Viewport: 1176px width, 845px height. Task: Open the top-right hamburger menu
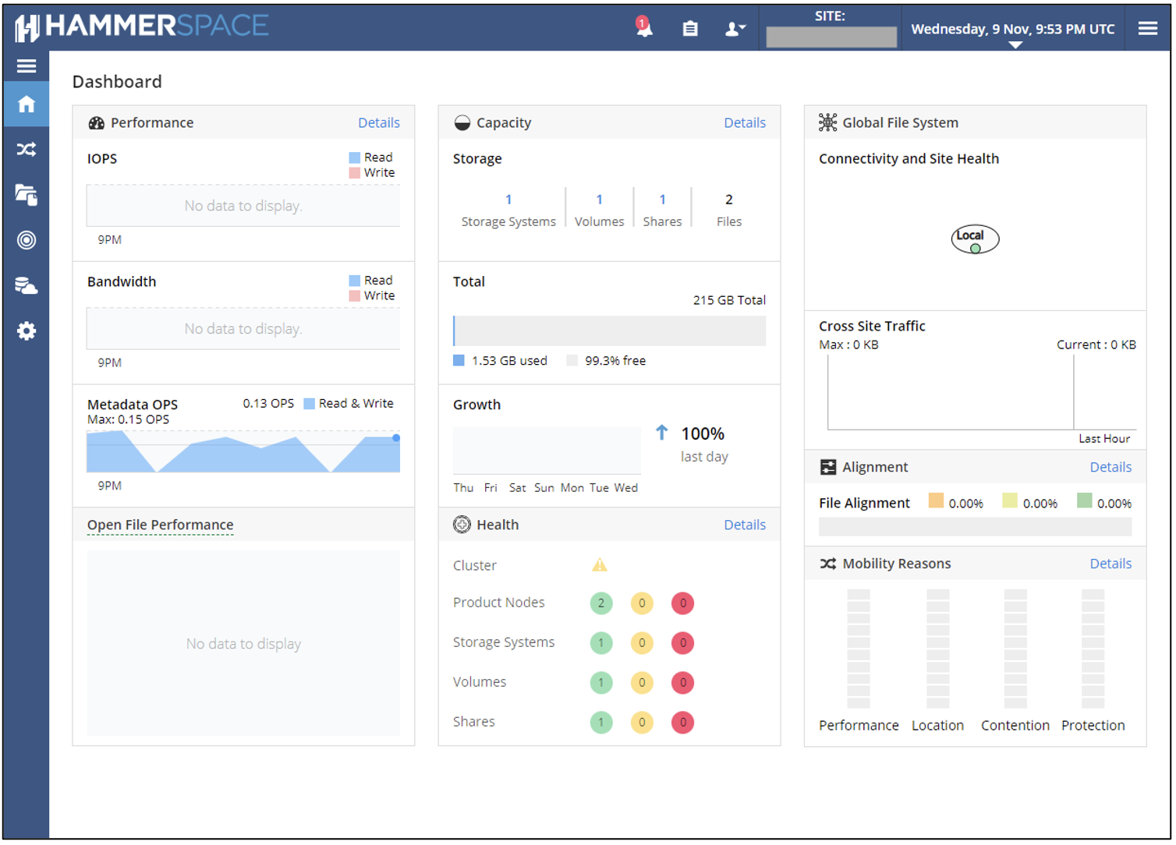1147,28
